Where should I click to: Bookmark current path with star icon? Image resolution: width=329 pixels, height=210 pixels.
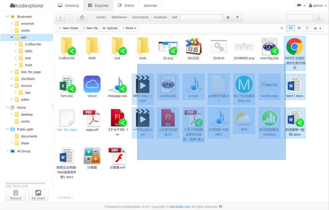(228, 18)
